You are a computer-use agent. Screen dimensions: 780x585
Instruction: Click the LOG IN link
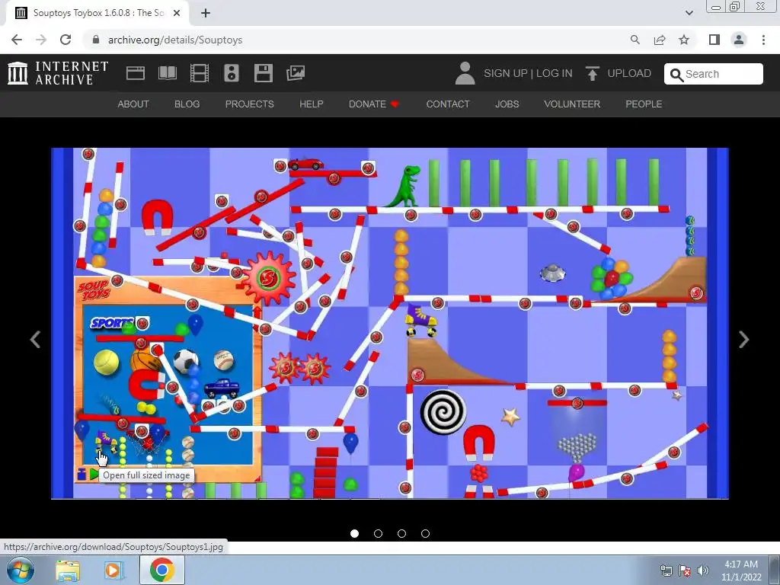click(x=555, y=73)
